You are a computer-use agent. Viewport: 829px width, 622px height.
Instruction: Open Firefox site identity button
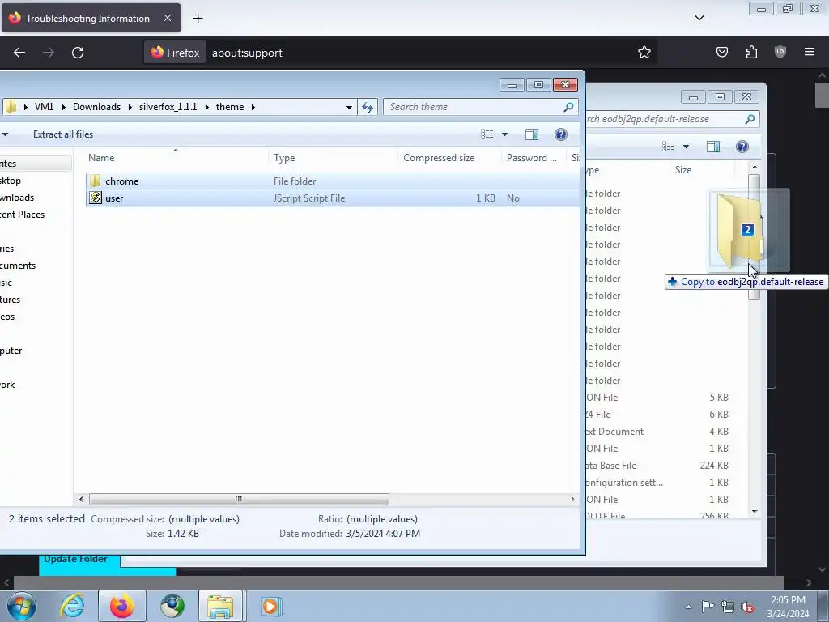[175, 53]
